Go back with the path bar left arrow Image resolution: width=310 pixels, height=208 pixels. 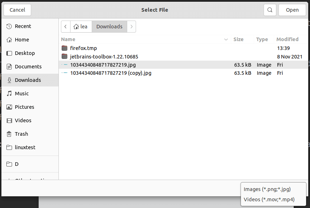(66, 27)
